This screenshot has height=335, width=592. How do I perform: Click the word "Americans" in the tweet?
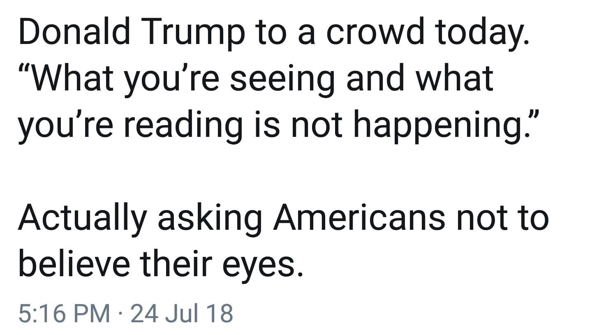pos(358,218)
